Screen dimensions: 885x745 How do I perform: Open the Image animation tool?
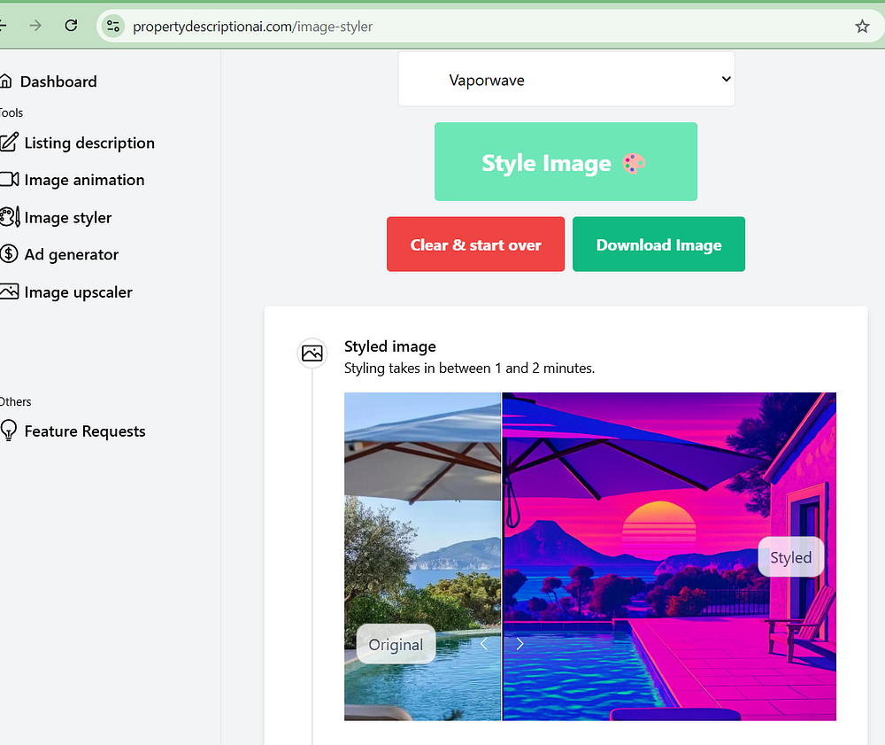[84, 180]
